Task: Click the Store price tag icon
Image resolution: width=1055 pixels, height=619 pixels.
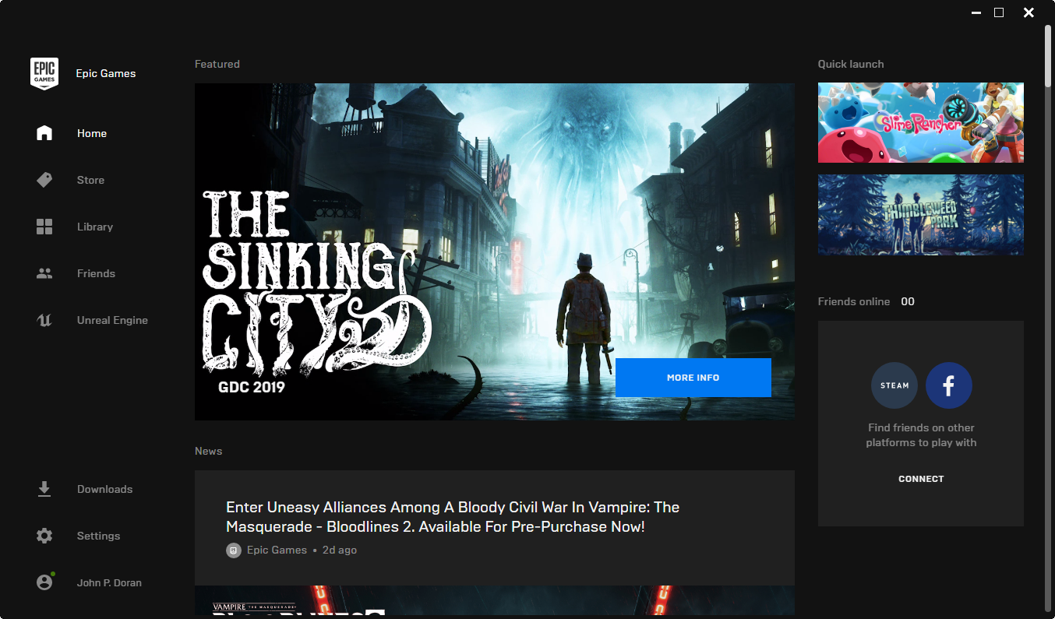Action: (44, 180)
